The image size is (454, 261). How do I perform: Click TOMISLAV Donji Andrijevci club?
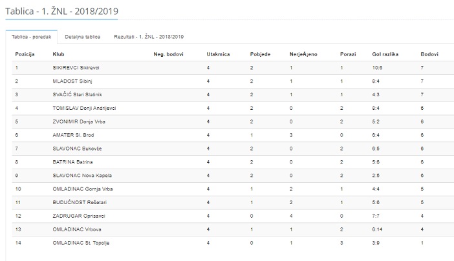[x=84, y=109]
